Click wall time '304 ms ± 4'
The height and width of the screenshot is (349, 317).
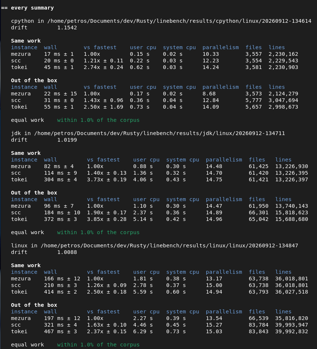pos(61,179)
